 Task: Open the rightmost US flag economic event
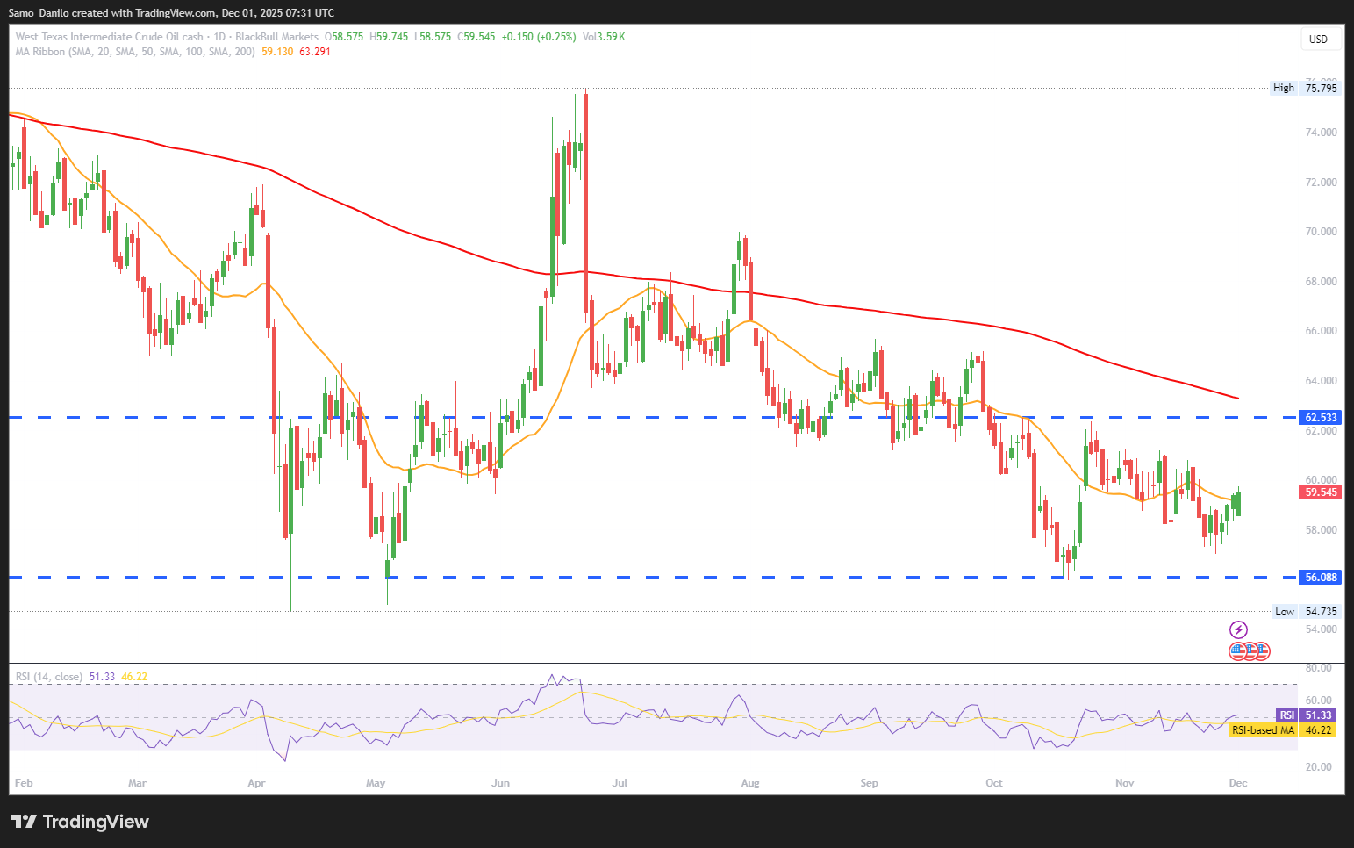[1262, 651]
